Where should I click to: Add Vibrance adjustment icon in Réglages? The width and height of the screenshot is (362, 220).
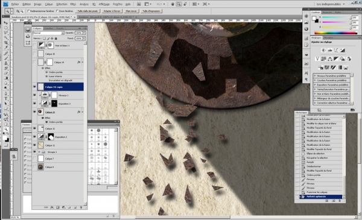click(x=317, y=59)
